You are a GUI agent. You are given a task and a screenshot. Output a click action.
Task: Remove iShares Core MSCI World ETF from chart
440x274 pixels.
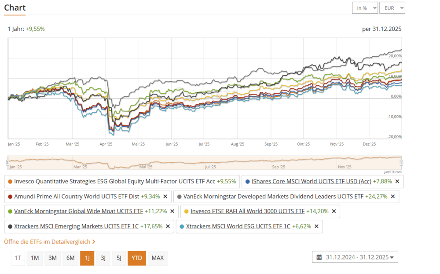point(397,181)
